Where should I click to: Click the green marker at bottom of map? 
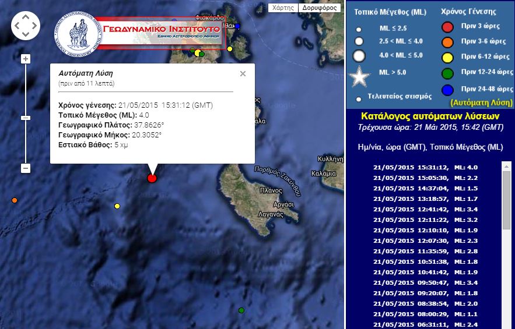241,310
